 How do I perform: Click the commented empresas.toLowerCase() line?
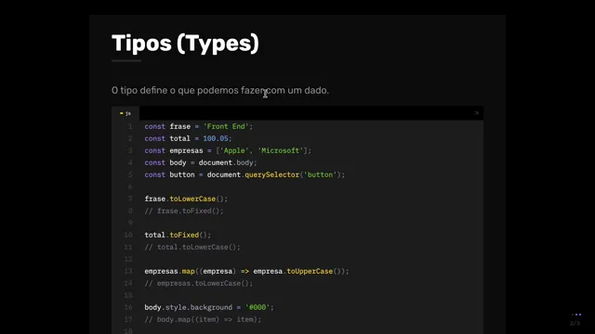[x=198, y=283]
